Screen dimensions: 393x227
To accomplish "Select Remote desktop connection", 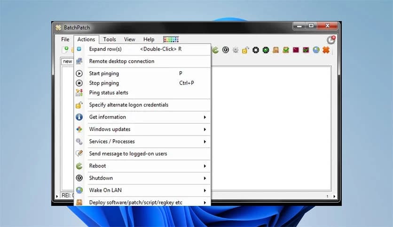I will 122,61.
